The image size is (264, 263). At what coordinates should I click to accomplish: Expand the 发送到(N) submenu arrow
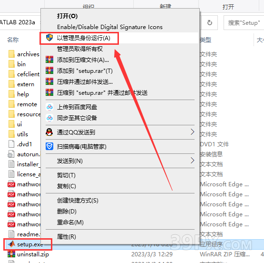tap(192, 161)
